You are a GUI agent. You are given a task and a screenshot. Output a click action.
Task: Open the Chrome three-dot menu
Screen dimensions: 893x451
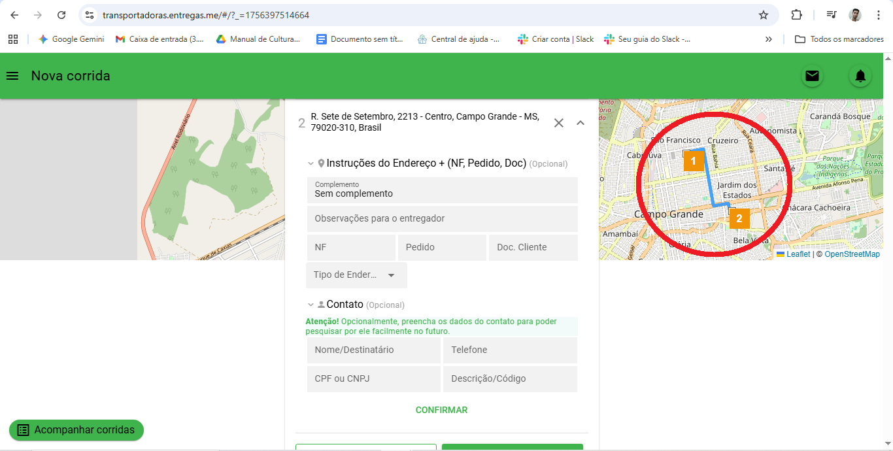point(879,15)
